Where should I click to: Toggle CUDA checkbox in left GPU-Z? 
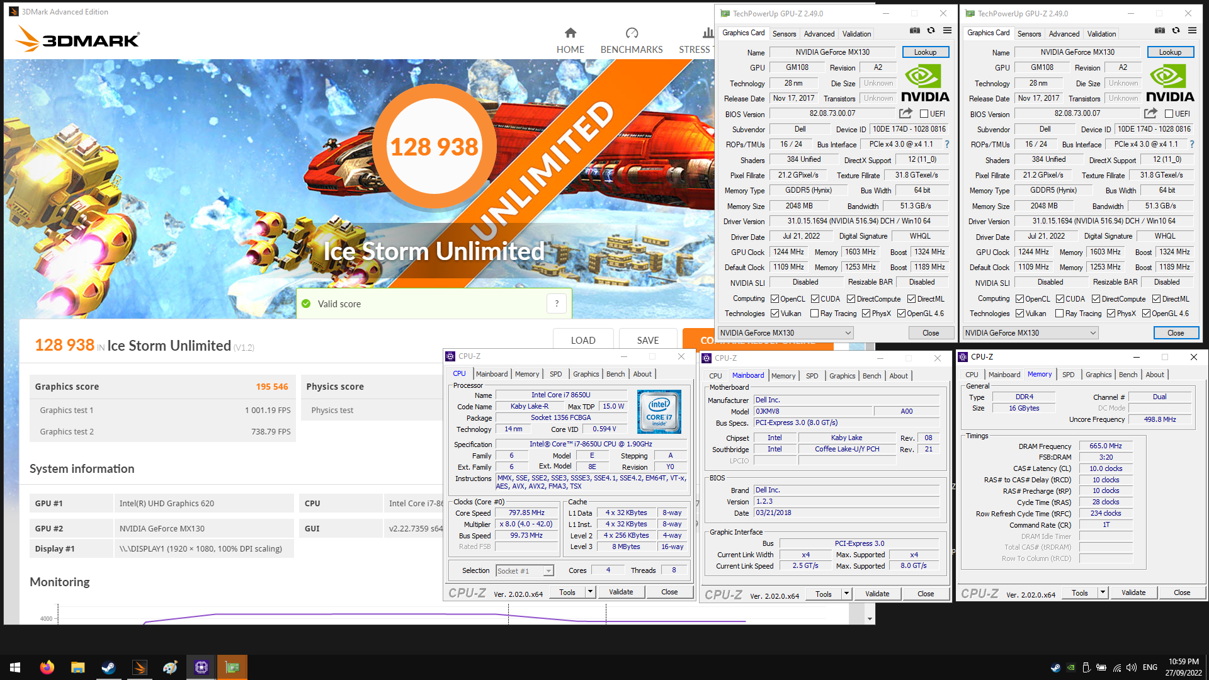815,299
